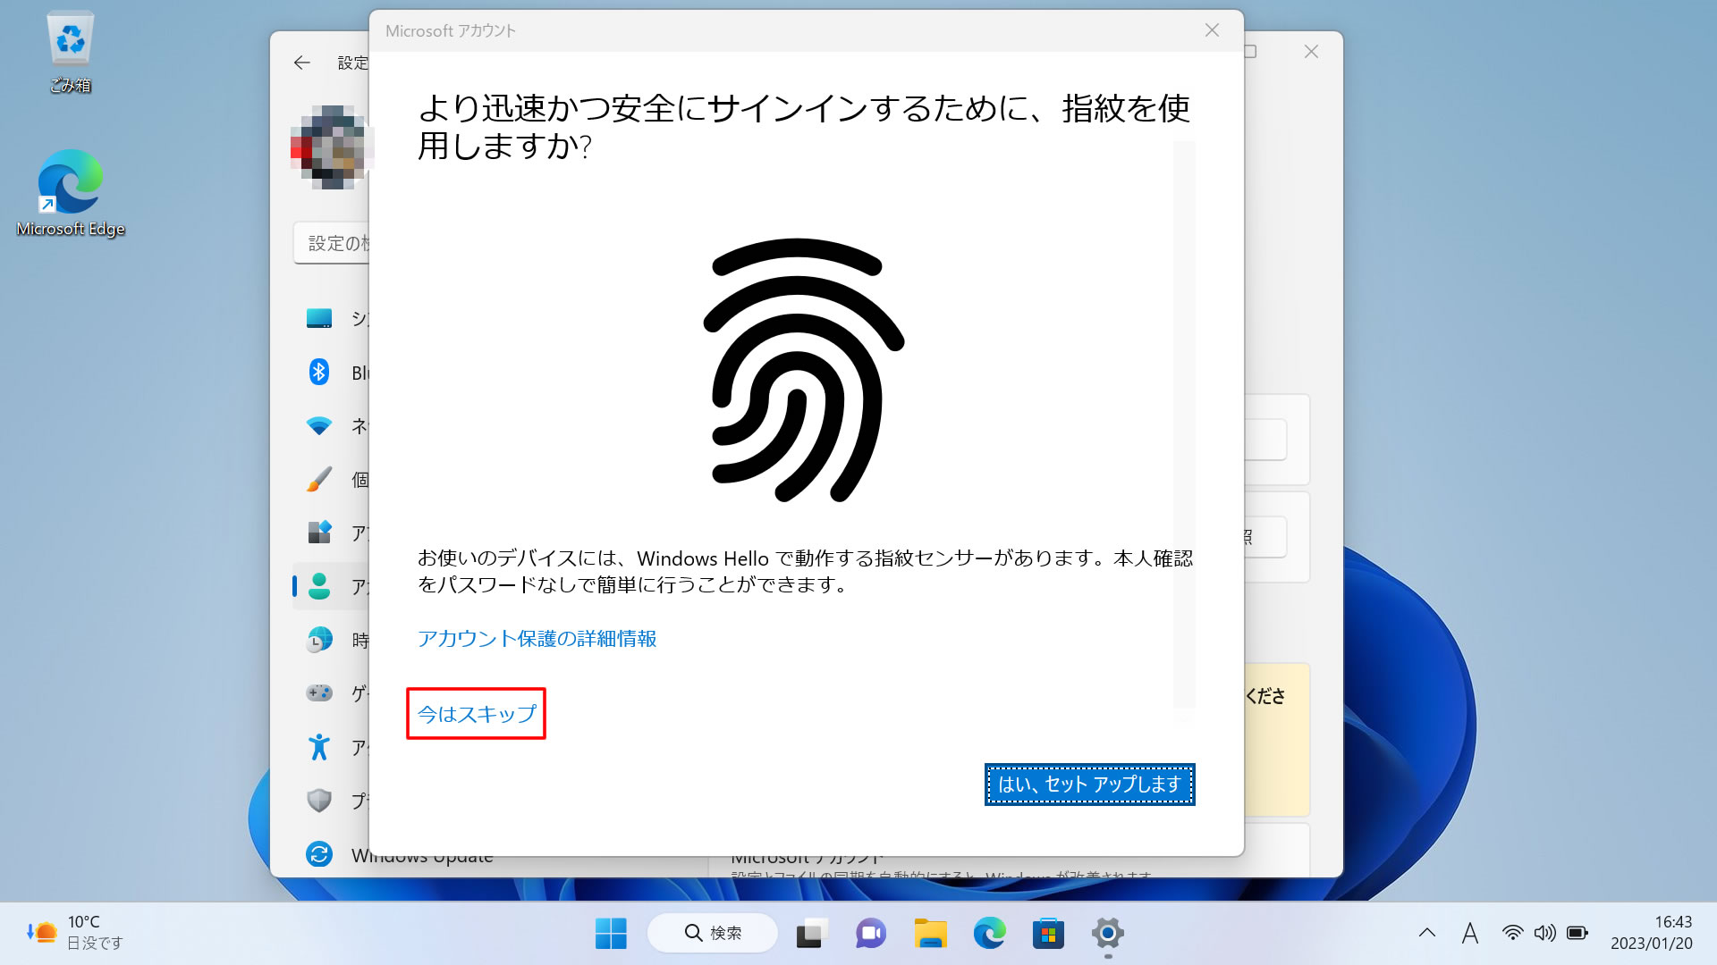Select the Privacy shield icon in Settings
The height and width of the screenshot is (965, 1717).
(x=319, y=801)
